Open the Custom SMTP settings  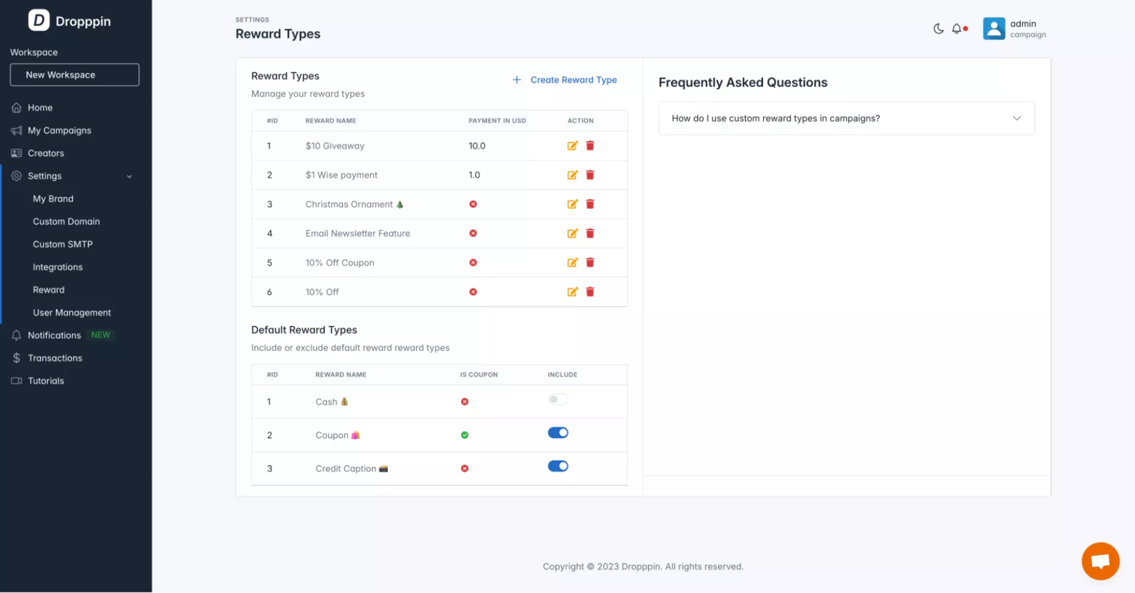click(x=63, y=245)
